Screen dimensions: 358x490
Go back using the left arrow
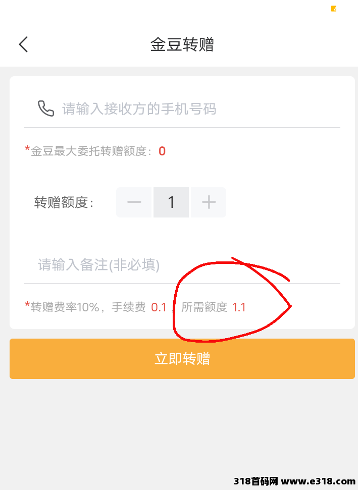23,44
